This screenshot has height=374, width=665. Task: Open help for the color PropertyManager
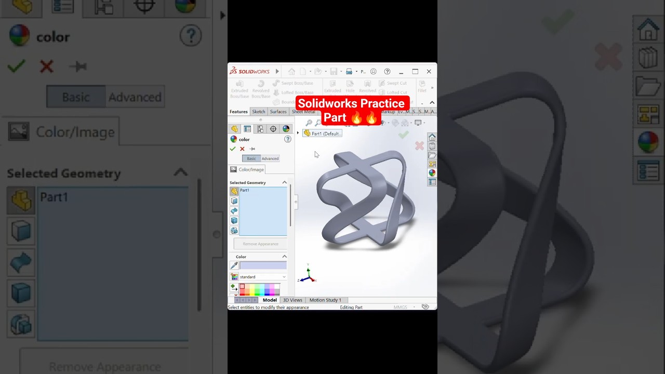[287, 139]
